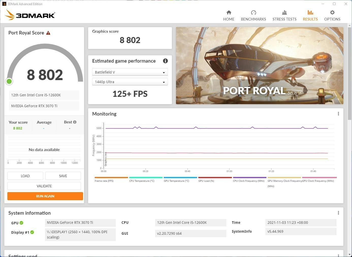Open the Battlefield V game dropdown
352x257 pixels.
coord(130,72)
